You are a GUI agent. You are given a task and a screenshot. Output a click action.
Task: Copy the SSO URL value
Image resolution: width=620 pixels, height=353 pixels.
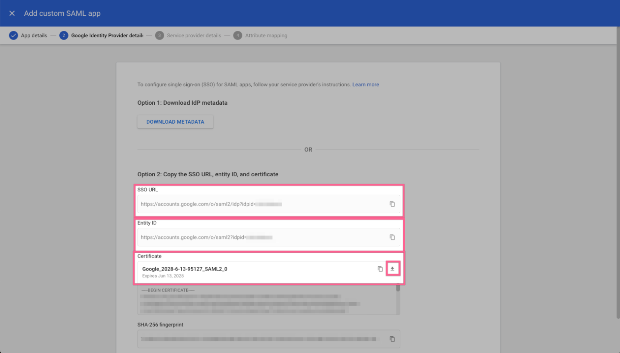click(392, 204)
